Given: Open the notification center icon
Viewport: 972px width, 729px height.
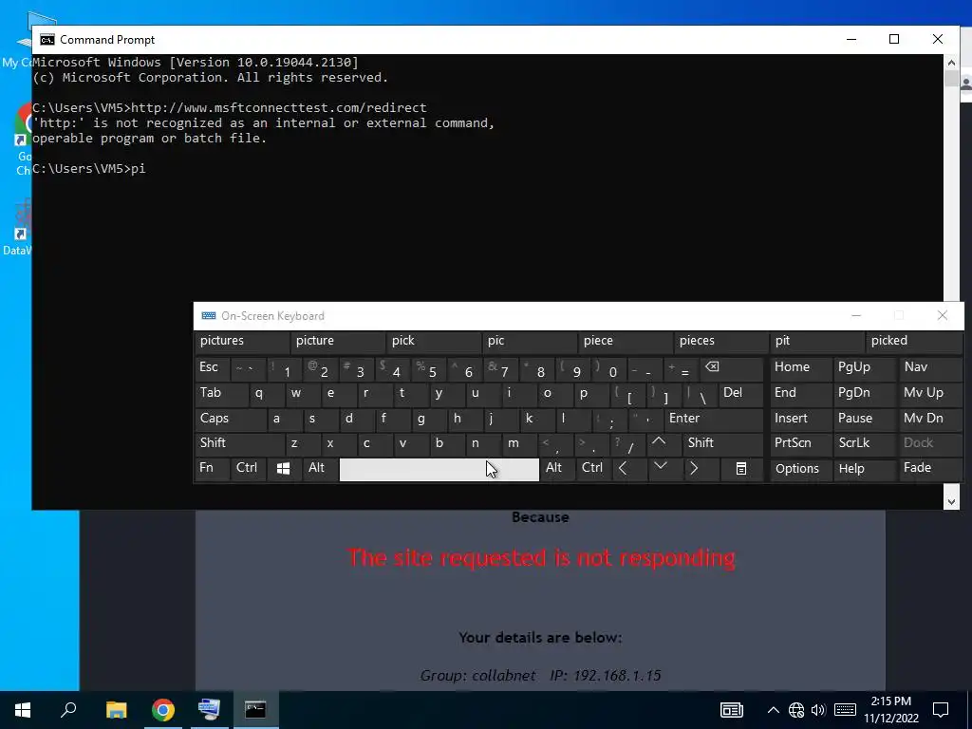Looking at the screenshot, I should 941,710.
